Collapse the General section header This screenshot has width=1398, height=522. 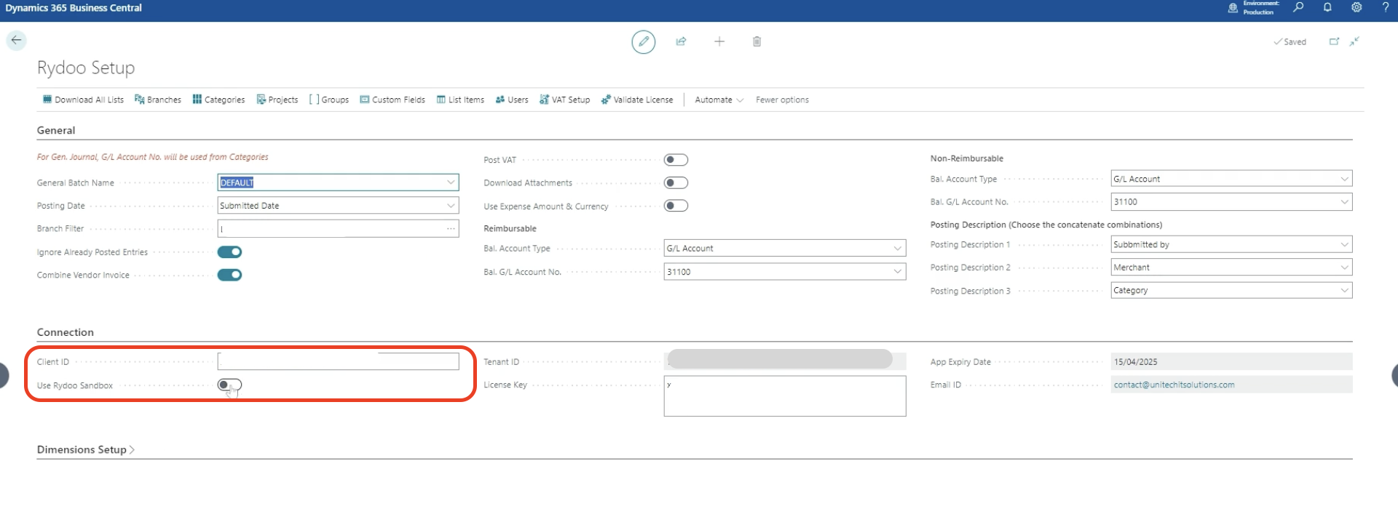pyautogui.click(x=56, y=131)
